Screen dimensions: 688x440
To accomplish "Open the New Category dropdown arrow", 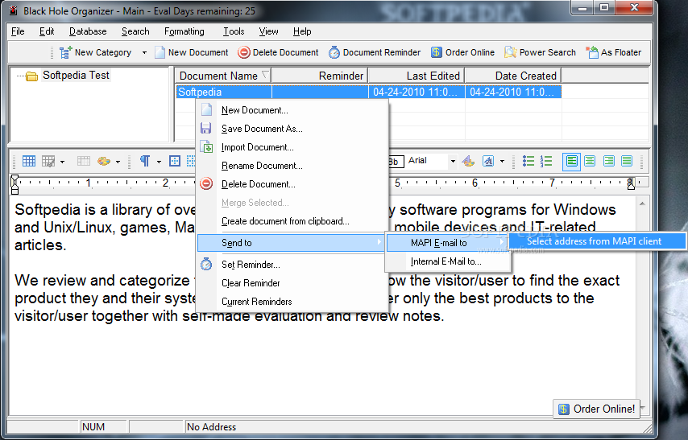I will (x=144, y=52).
